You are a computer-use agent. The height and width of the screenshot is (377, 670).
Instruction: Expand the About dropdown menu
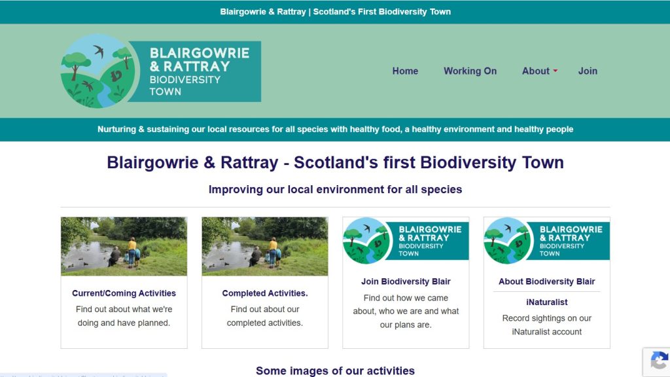[x=540, y=71]
